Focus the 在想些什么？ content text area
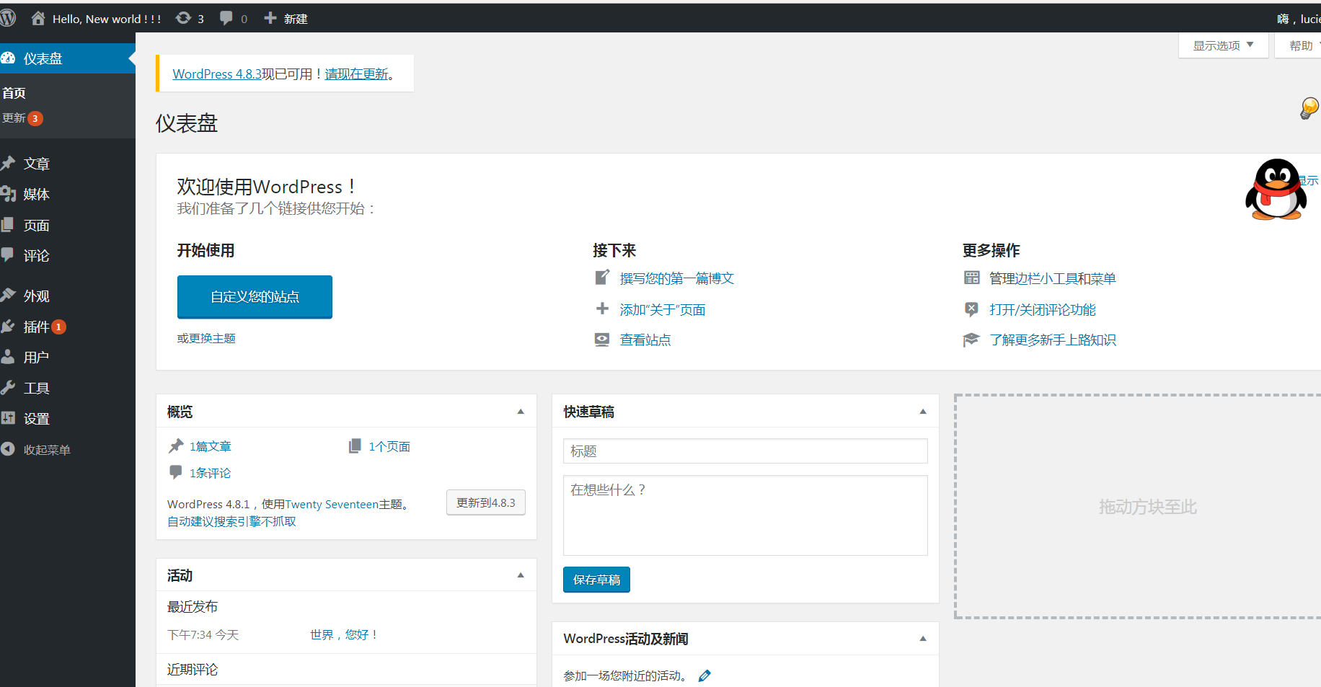This screenshot has width=1321, height=687. pos(746,515)
